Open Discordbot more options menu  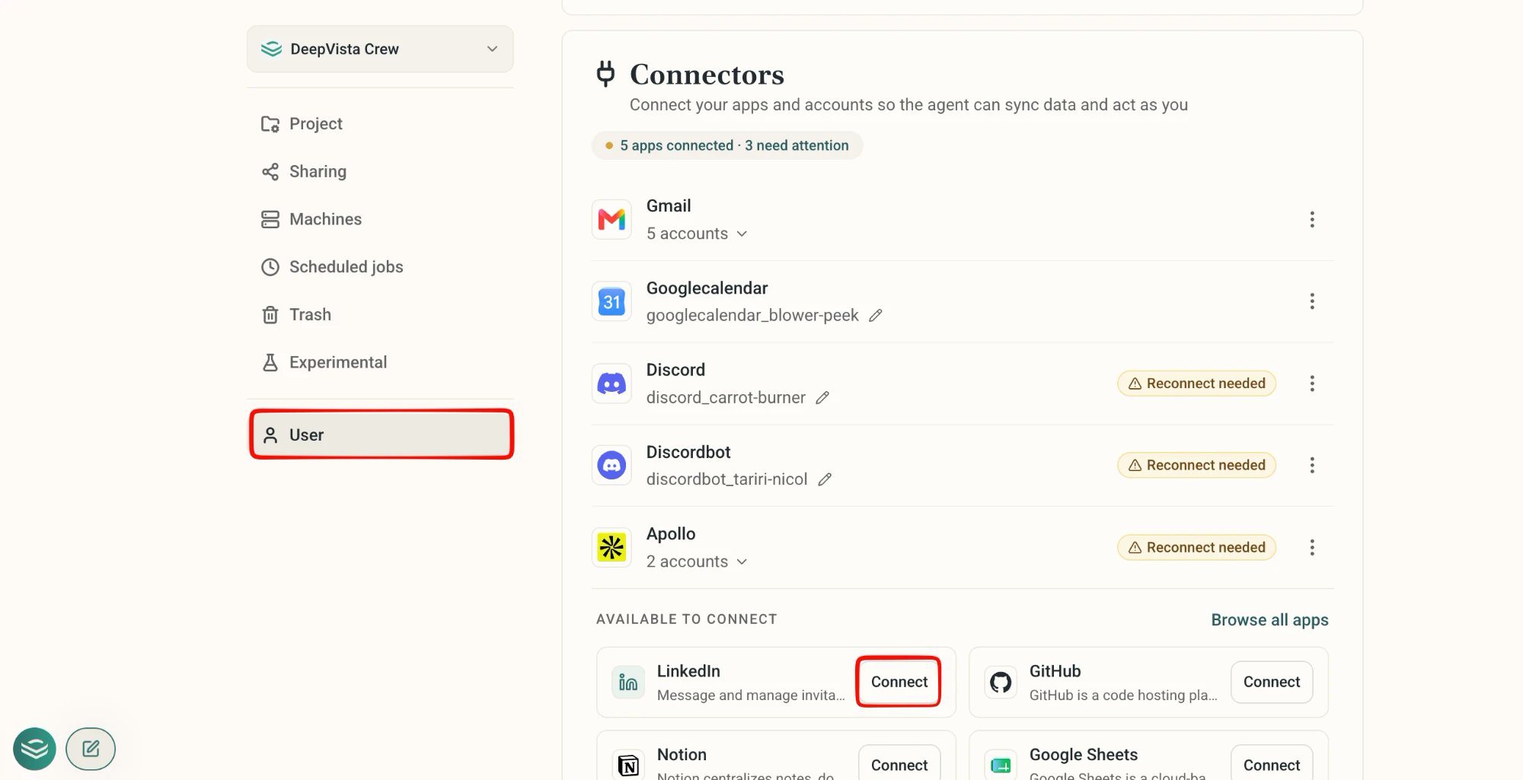(x=1311, y=465)
